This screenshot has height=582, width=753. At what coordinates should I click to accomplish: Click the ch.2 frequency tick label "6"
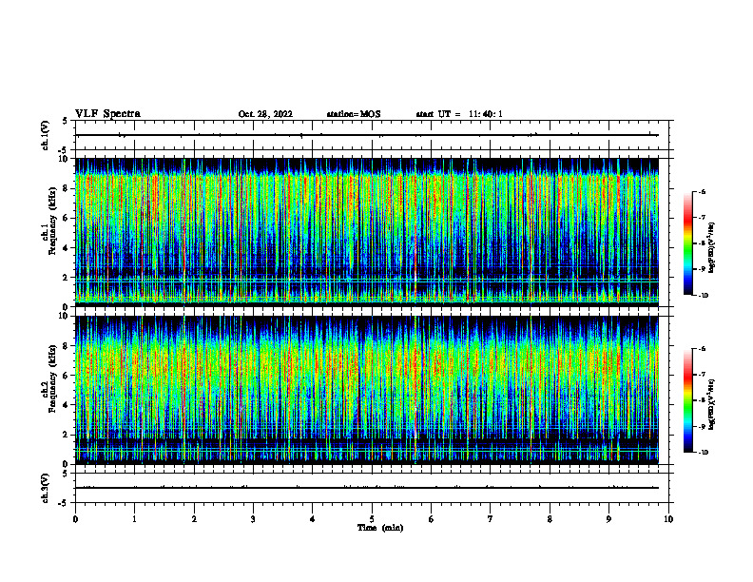(66, 376)
